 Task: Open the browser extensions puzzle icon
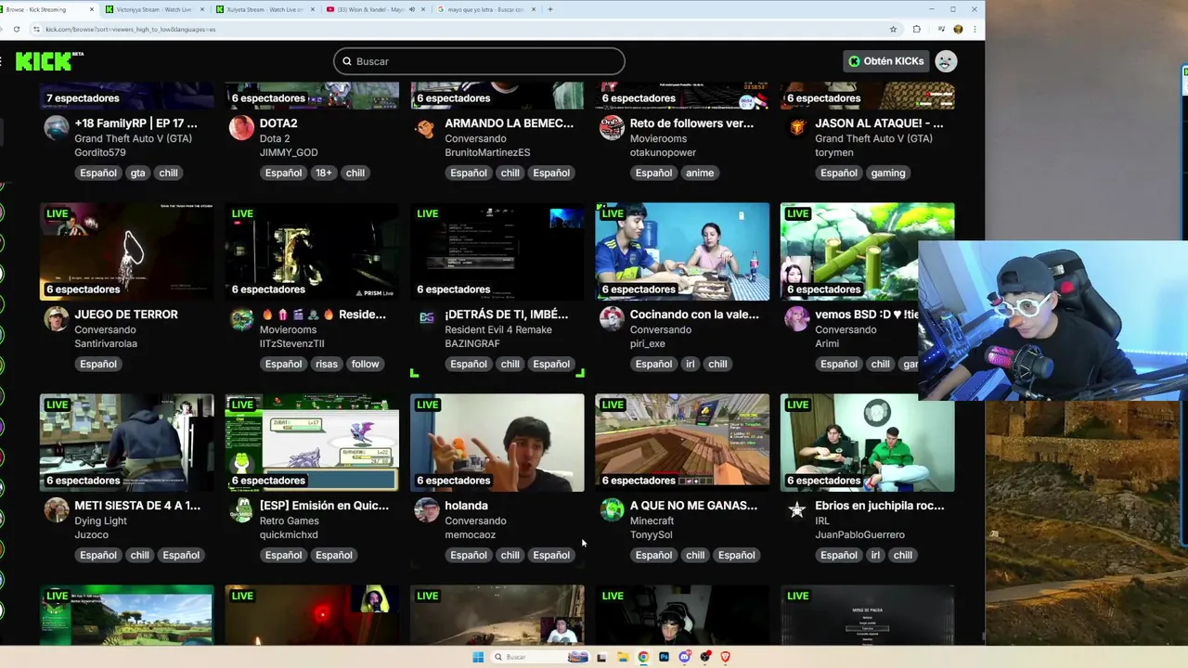pyautogui.click(x=917, y=29)
